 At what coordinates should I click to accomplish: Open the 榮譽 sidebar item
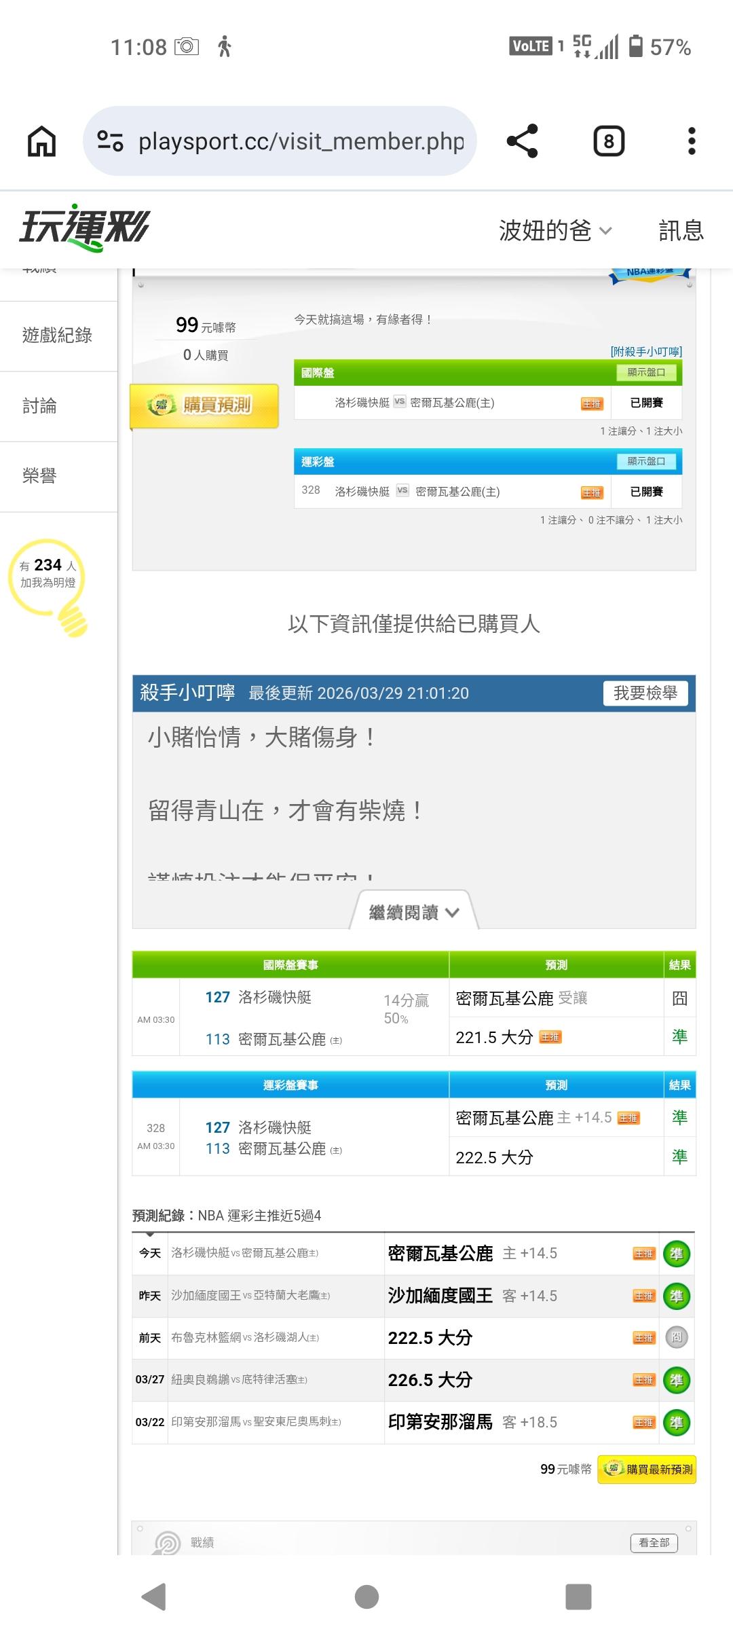[x=39, y=476]
